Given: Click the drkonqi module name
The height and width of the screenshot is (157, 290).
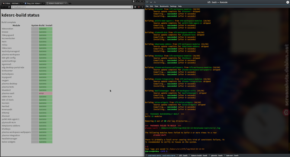Looking at the screenshot, I should click(x=5, y=113).
